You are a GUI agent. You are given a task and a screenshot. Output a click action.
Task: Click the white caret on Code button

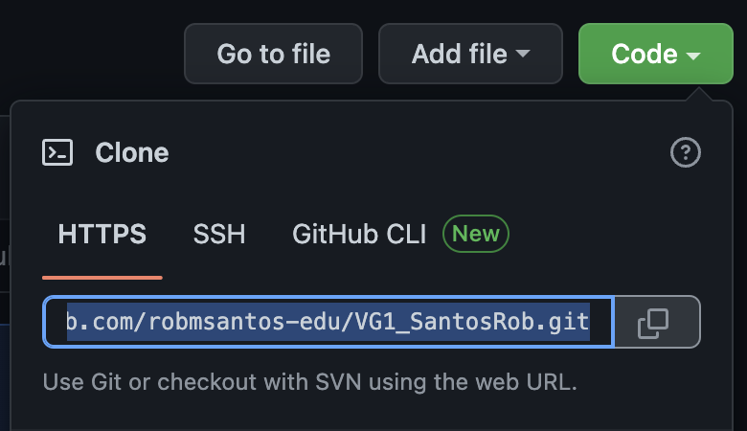[x=694, y=56]
